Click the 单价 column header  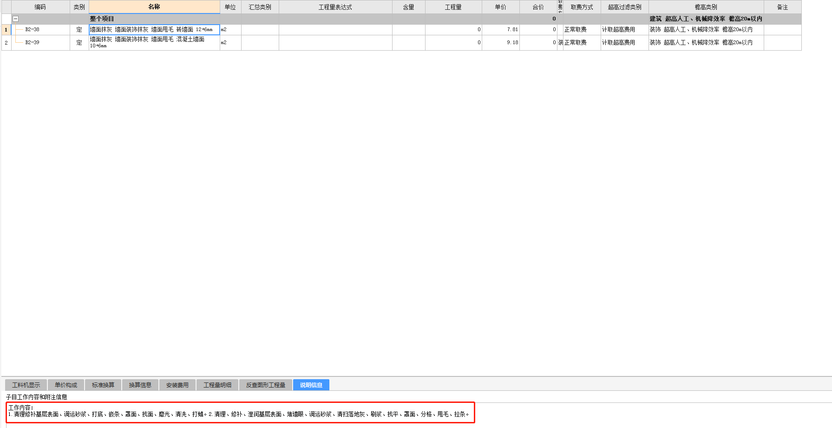pyautogui.click(x=501, y=7)
